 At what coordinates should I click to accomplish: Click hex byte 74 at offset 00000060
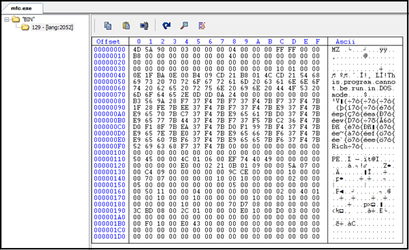pyautogui.click(x=137, y=88)
